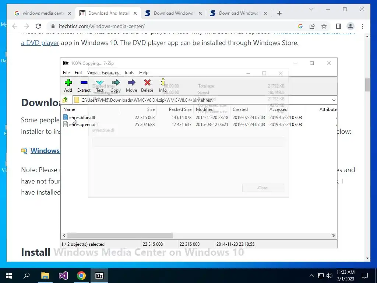
Task: Click the left scroll arrow in 7-Zip
Action: pyautogui.click(x=64, y=235)
